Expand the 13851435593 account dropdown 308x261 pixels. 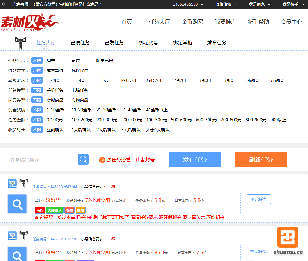188,4
